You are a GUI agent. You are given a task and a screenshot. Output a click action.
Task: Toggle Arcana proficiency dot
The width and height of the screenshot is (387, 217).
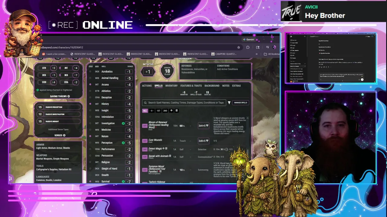coord(90,85)
